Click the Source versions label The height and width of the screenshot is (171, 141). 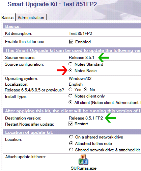20,58
